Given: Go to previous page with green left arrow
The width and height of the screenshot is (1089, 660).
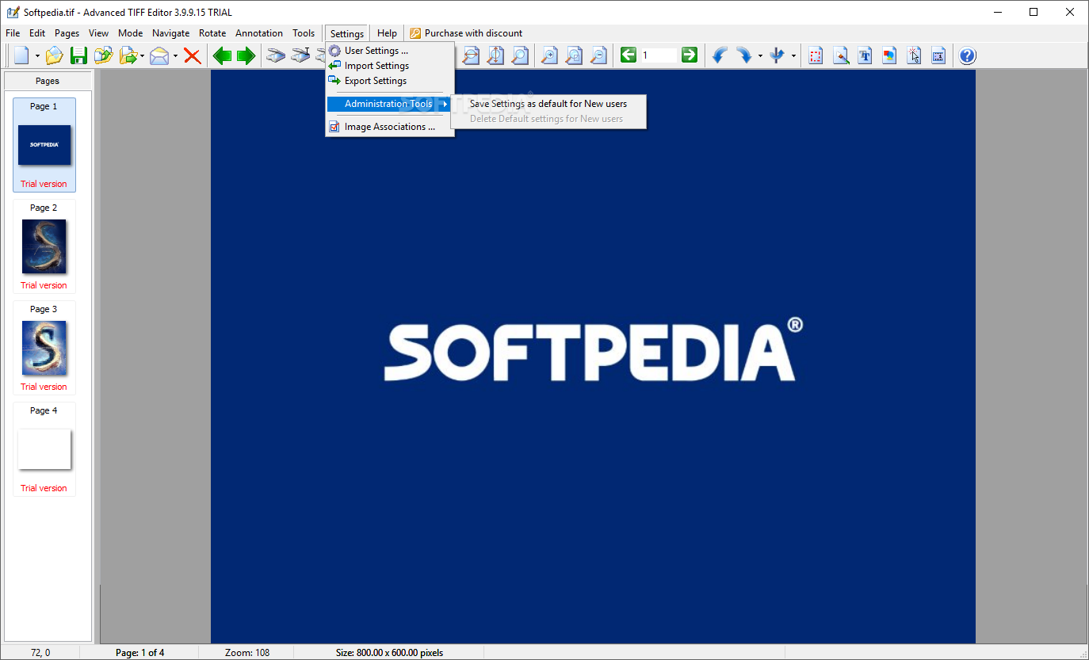Looking at the screenshot, I should click(x=222, y=55).
